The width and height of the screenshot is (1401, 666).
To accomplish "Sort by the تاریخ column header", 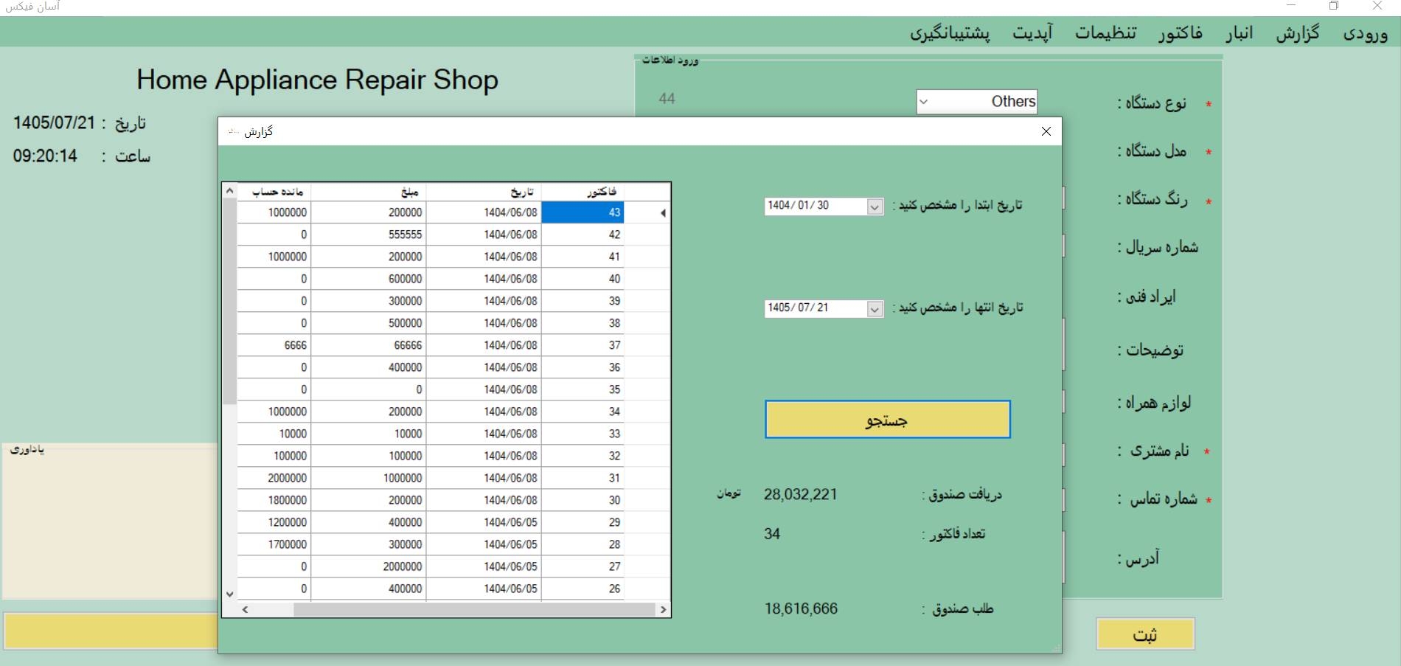I will point(484,192).
